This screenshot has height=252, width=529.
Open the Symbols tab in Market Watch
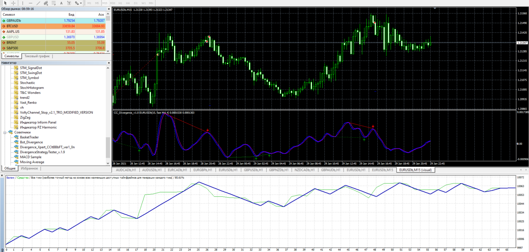pos(11,56)
